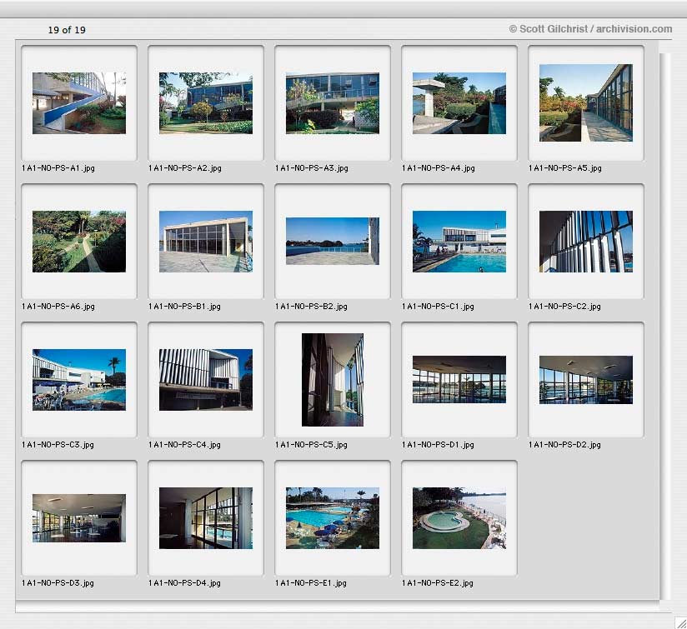Image resolution: width=687 pixels, height=629 pixels.
Task: Select the 1A1-NO-PS-E2.jpg curved pool thumbnail
Action: point(459,518)
